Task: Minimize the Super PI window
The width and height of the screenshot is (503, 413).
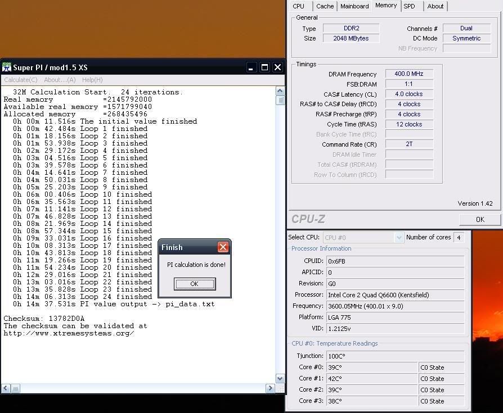Action: pyautogui.click(x=251, y=67)
